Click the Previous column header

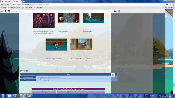tap(44, 92)
